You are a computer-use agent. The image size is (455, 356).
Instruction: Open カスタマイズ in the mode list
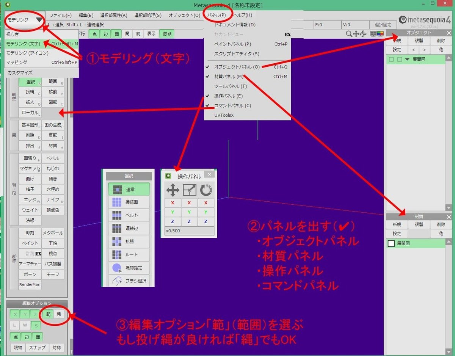pos(42,73)
